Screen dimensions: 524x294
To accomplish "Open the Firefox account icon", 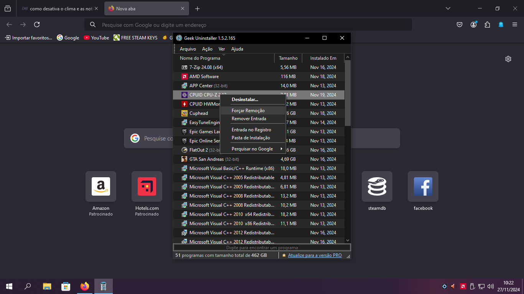I will point(474,24).
